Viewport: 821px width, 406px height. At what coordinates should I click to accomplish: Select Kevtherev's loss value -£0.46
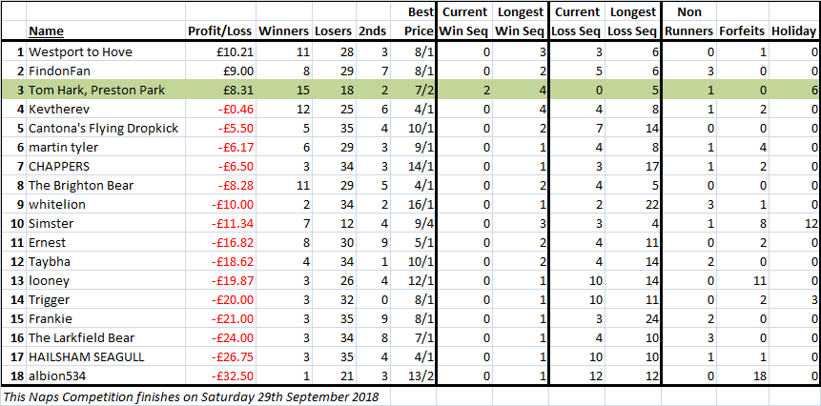click(x=220, y=110)
